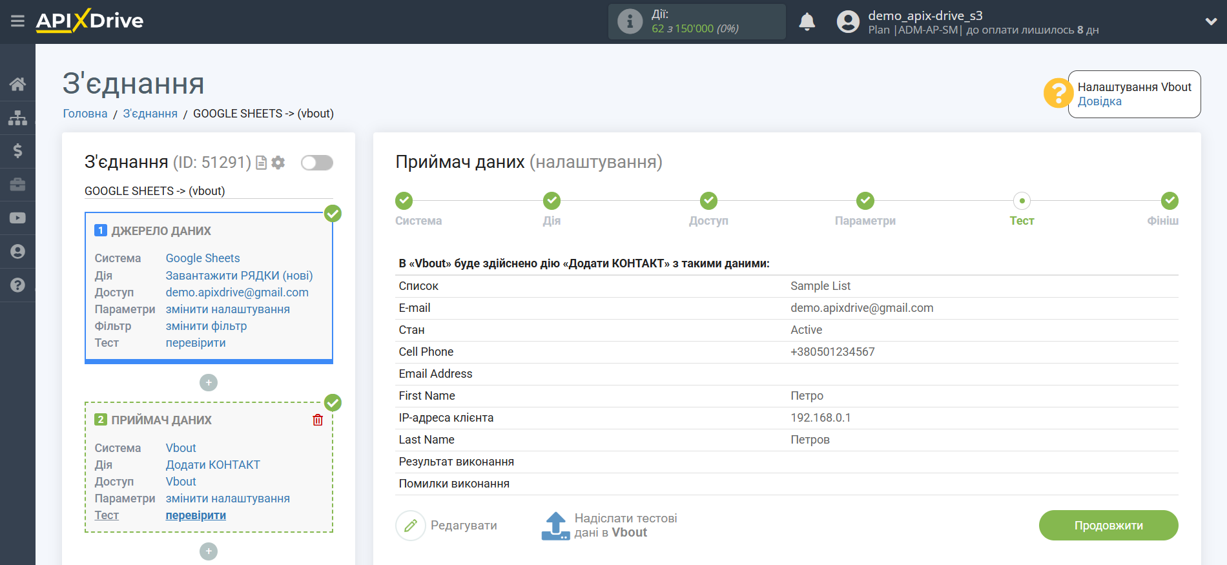Open the Довідка help link
Screen dimensions: 1227x565
point(1099,101)
